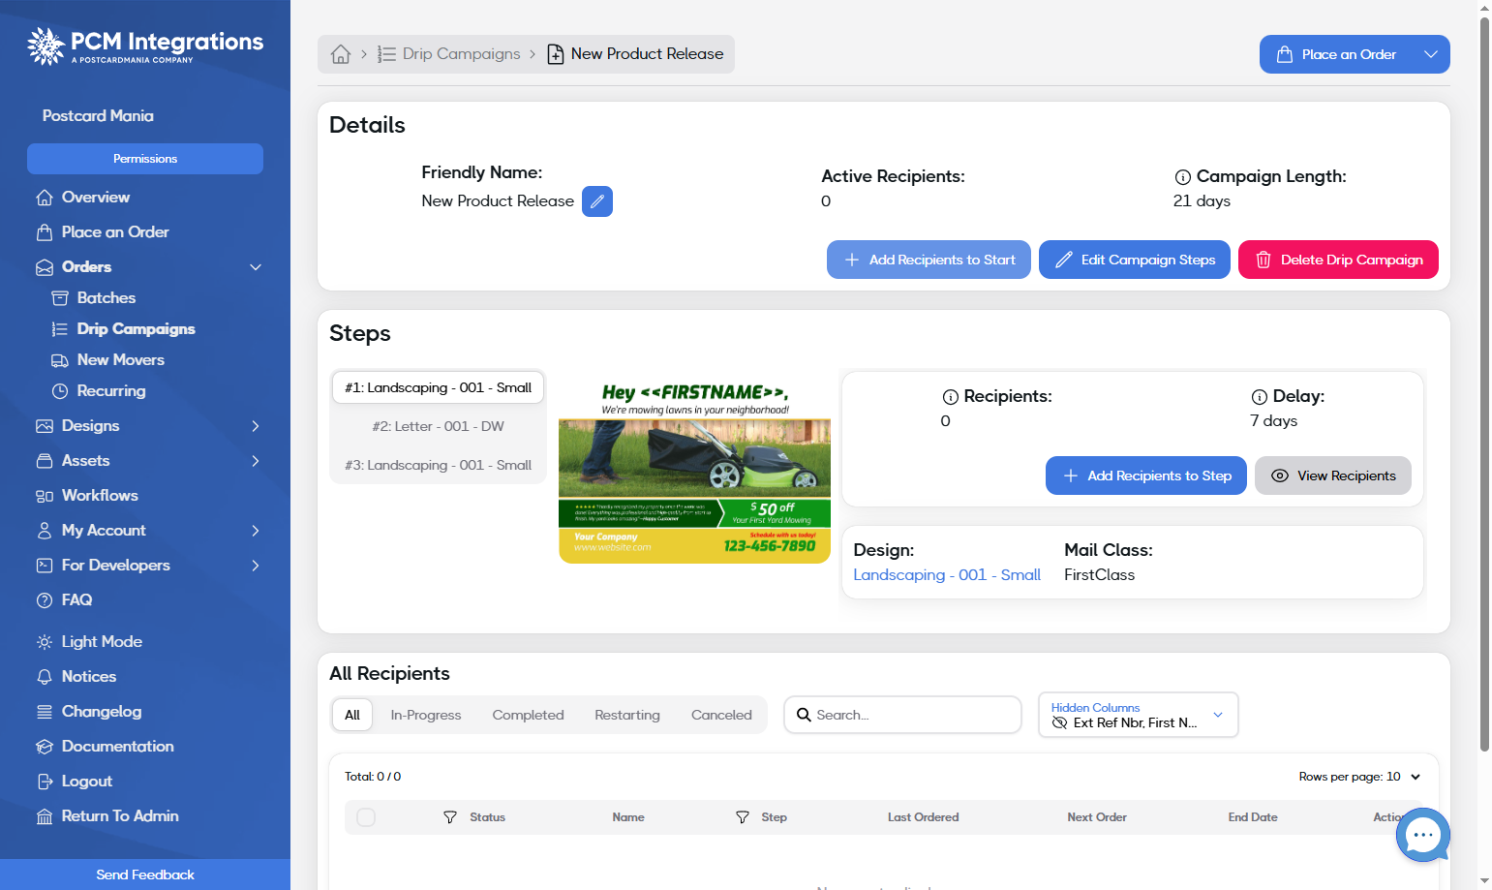The height and width of the screenshot is (890, 1492).
Task: Click the Step column filter icon
Action: (x=743, y=817)
